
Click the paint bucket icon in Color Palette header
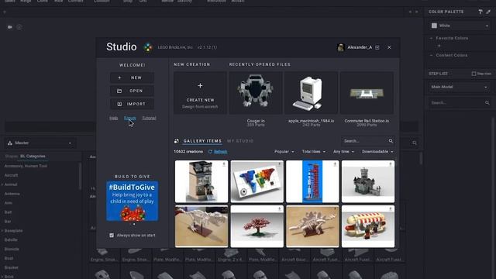point(480,12)
